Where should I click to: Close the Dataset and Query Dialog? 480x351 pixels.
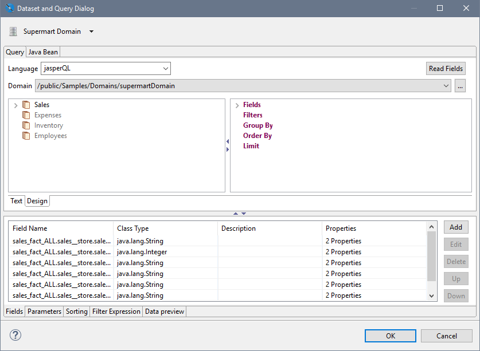pyautogui.click(x=466, y=8)
